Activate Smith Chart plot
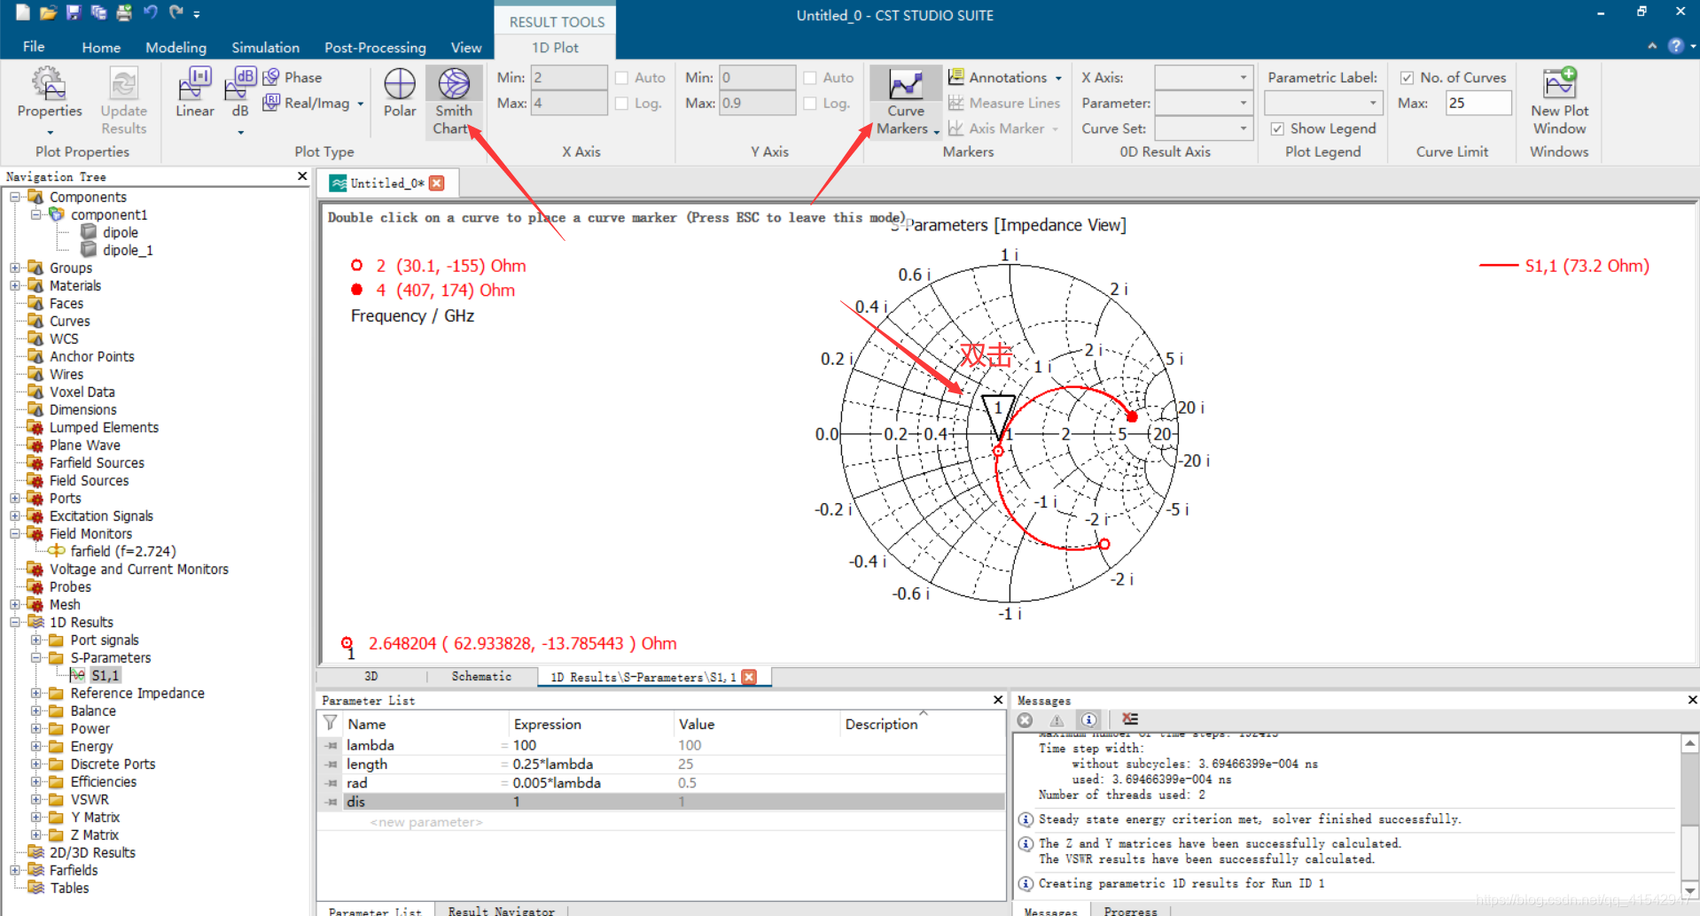This screenshot has width=1700, height=916. click(x=454, y=100)
